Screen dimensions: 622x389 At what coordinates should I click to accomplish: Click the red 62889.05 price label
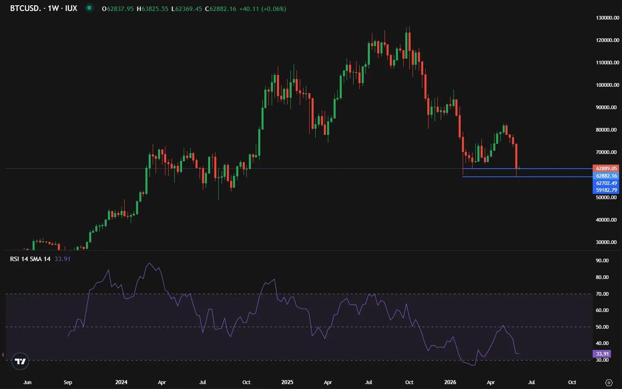606,168
